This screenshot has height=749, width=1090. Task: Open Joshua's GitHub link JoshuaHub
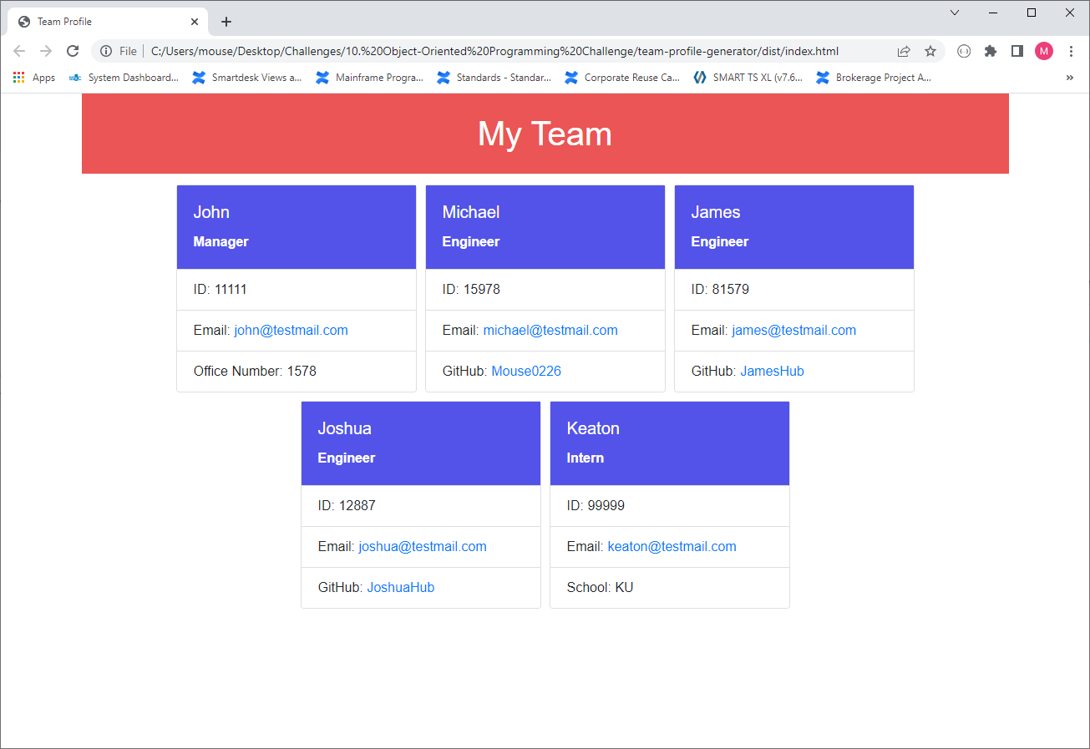[x=400, y=587]
